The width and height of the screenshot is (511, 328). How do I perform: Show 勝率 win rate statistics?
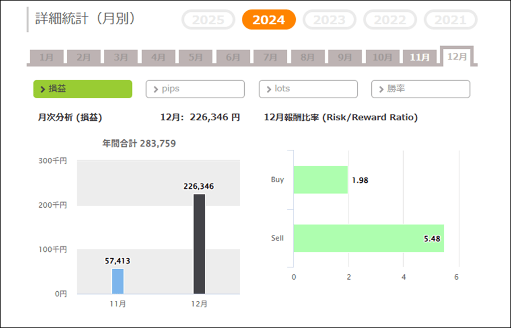pos(420,89)
